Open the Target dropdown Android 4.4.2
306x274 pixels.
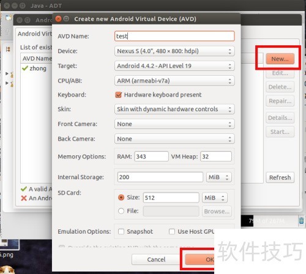[174, 66]
